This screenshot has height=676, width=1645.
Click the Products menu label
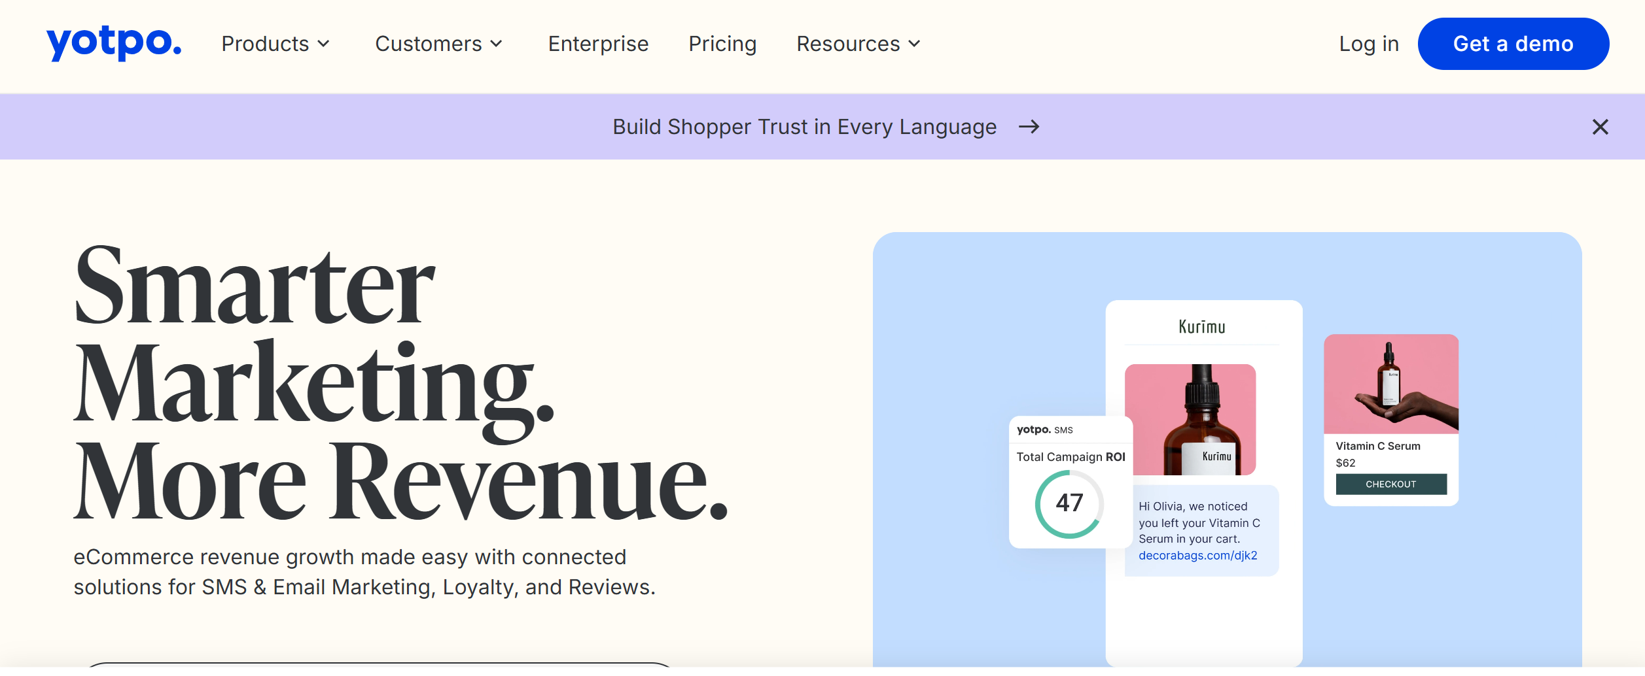tap(265, 44)
